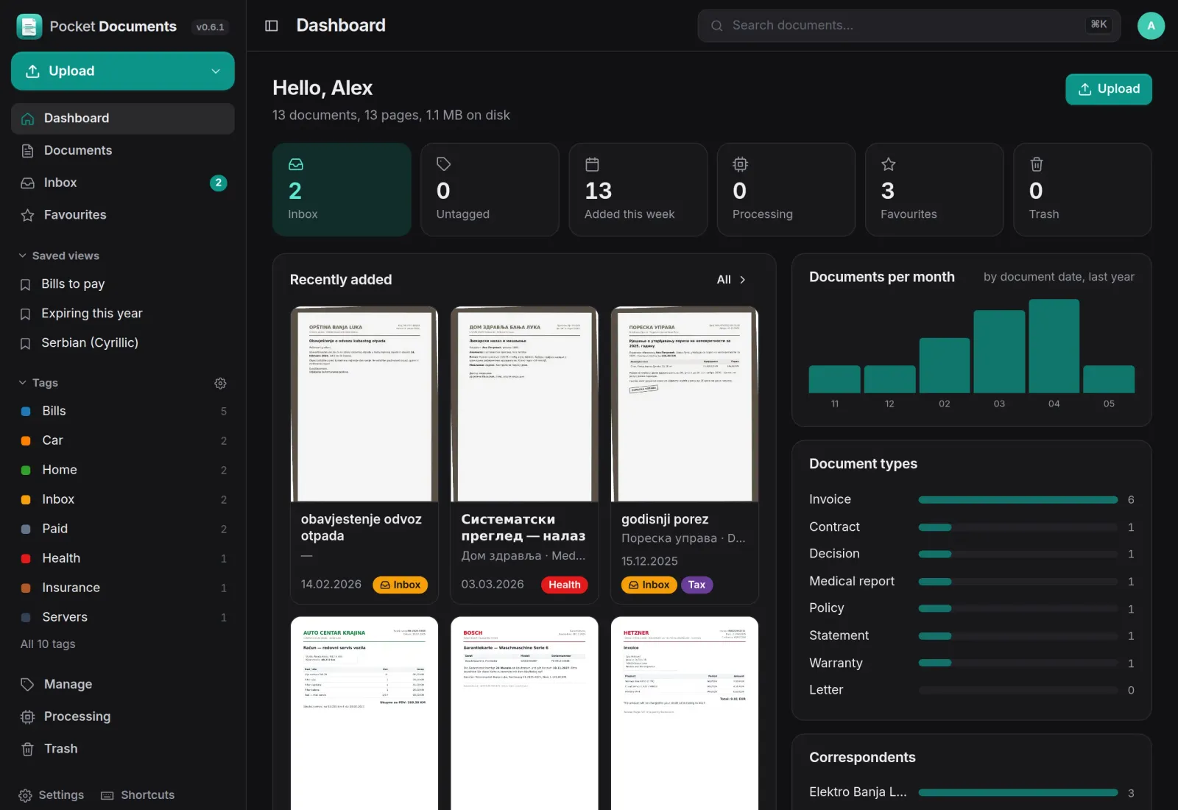Open the Inbox stat card
This screenshot has height=810, width=1178.
tap(342, 189)
